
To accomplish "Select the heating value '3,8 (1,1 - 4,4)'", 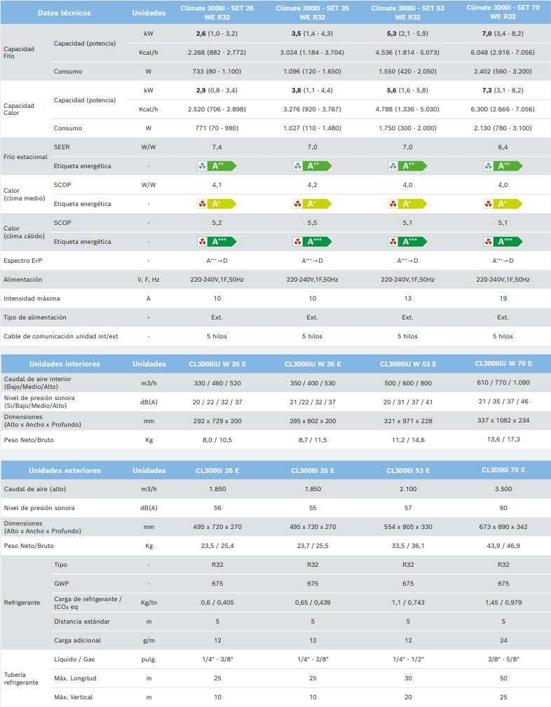I will pos(312,90).
